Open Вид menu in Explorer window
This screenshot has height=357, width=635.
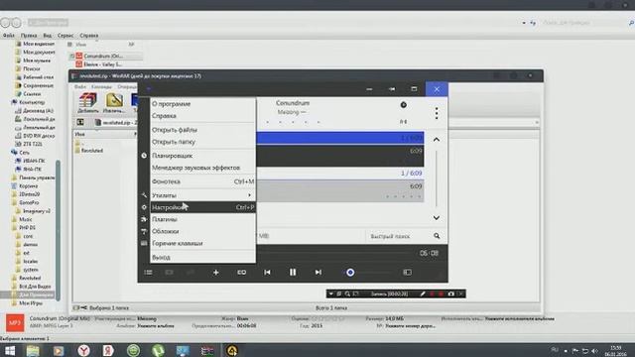(x=48, y=36)
